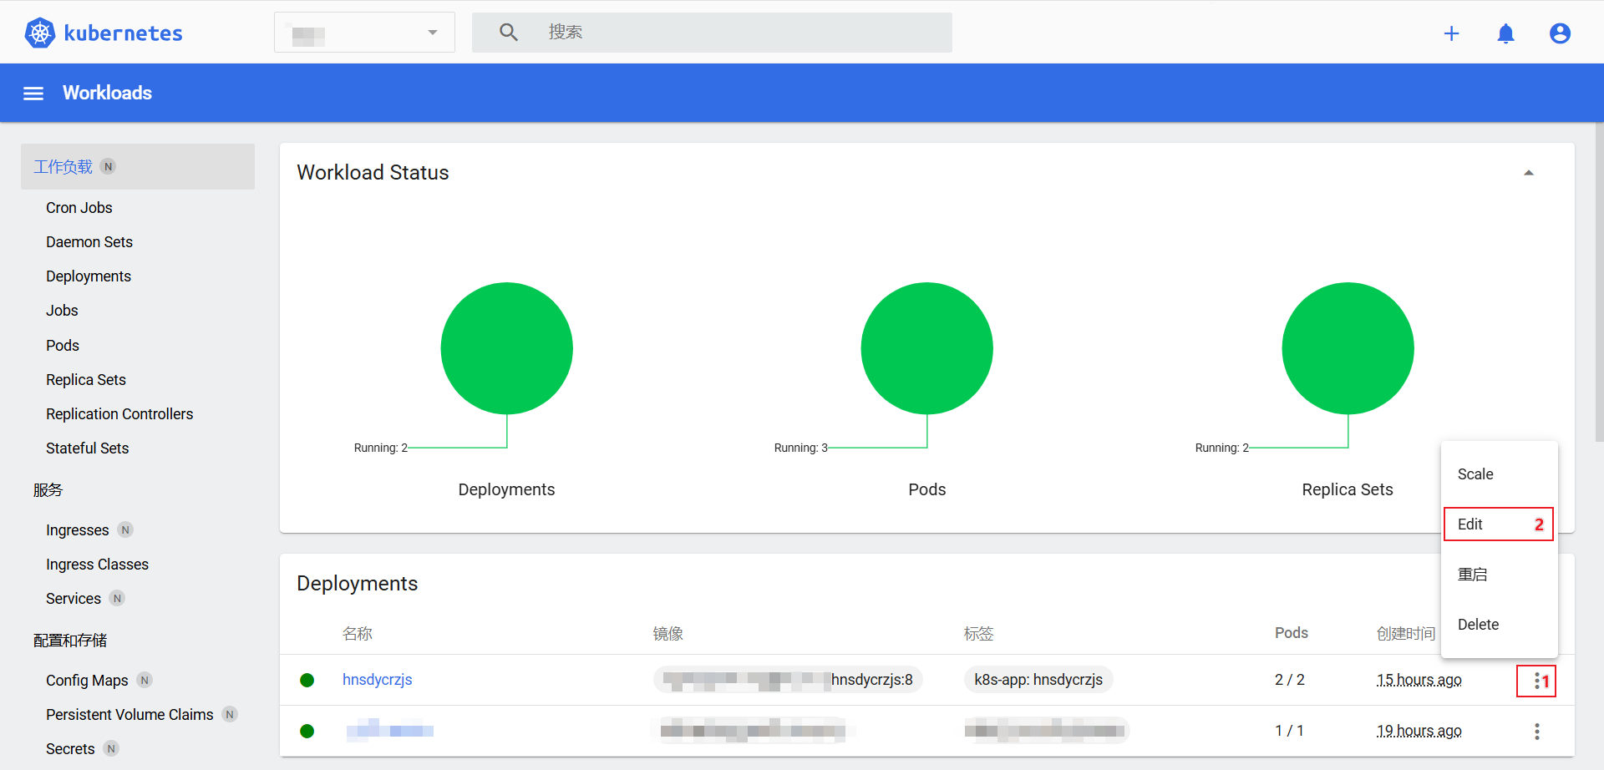Click the k8s-app: hnsdycrzjs label chip
The height and width of the screenshot is (770, 1604).
(1038, 680)
